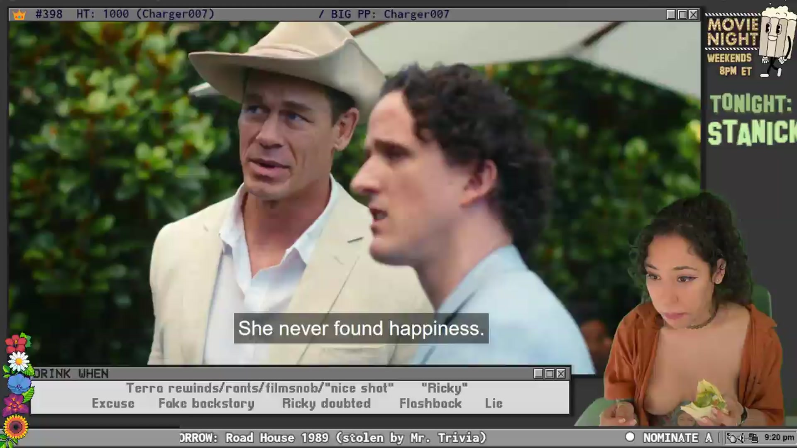Image resolution: width=797 pixels, height=448 pixels.
Task: Click the movie video frame
Action: click(354, 193)
